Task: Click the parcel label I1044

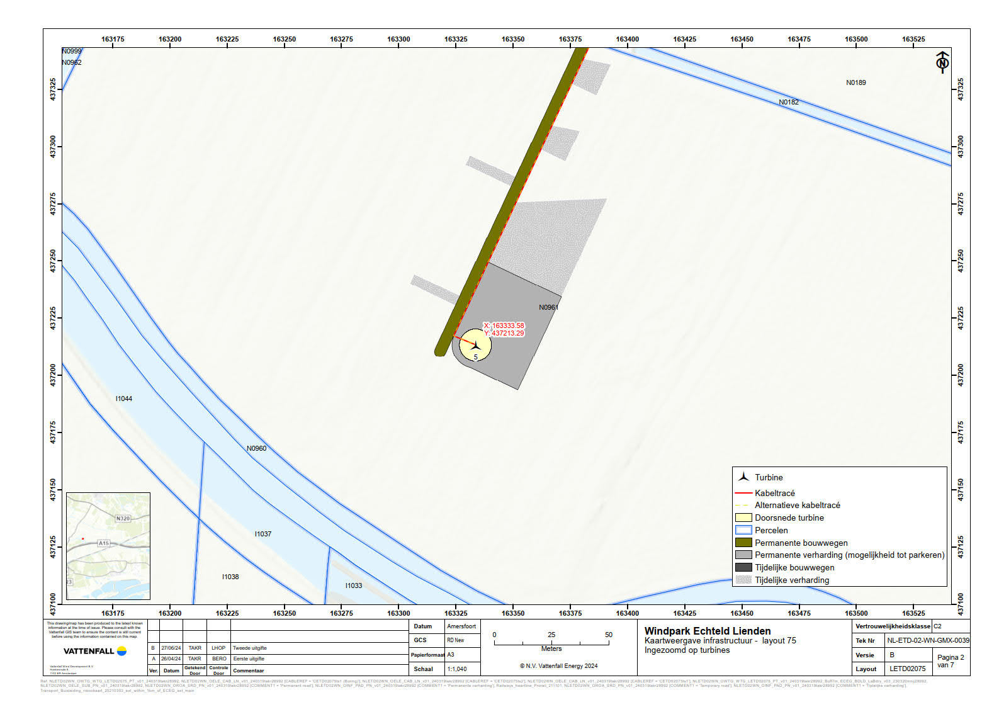Action: [124, 399]
